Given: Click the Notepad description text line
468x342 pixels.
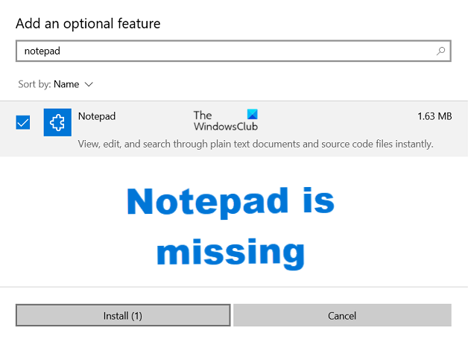Looking at the screenshot, I should 256,143.
